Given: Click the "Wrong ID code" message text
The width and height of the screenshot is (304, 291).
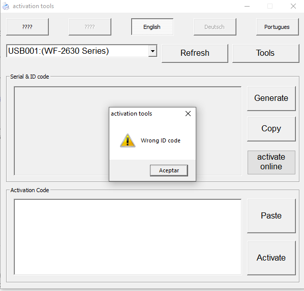Looking at the screenshot, I should tap(161, 140).
